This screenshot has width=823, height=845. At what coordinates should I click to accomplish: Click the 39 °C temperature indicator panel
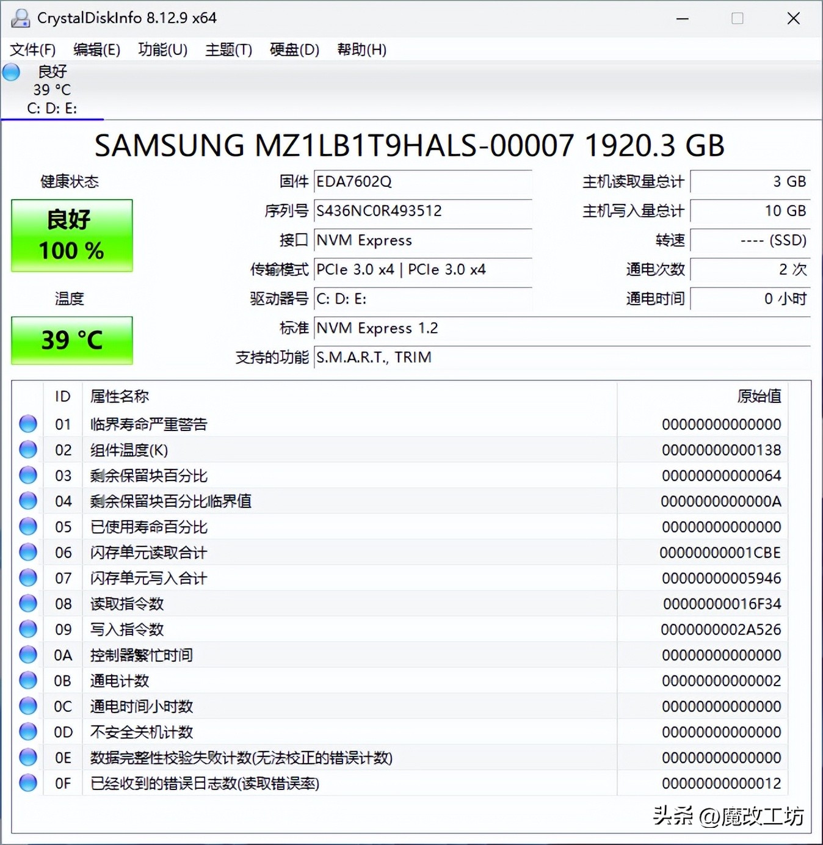[x=71, y=341]
